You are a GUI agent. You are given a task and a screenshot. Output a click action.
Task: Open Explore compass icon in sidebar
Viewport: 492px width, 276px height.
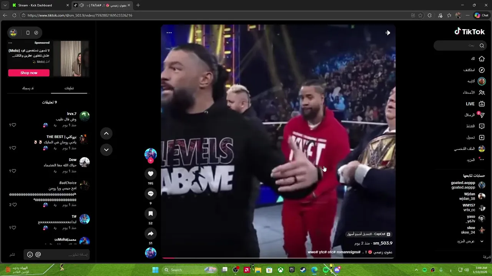pyautogui.click(x=474, y=70)
